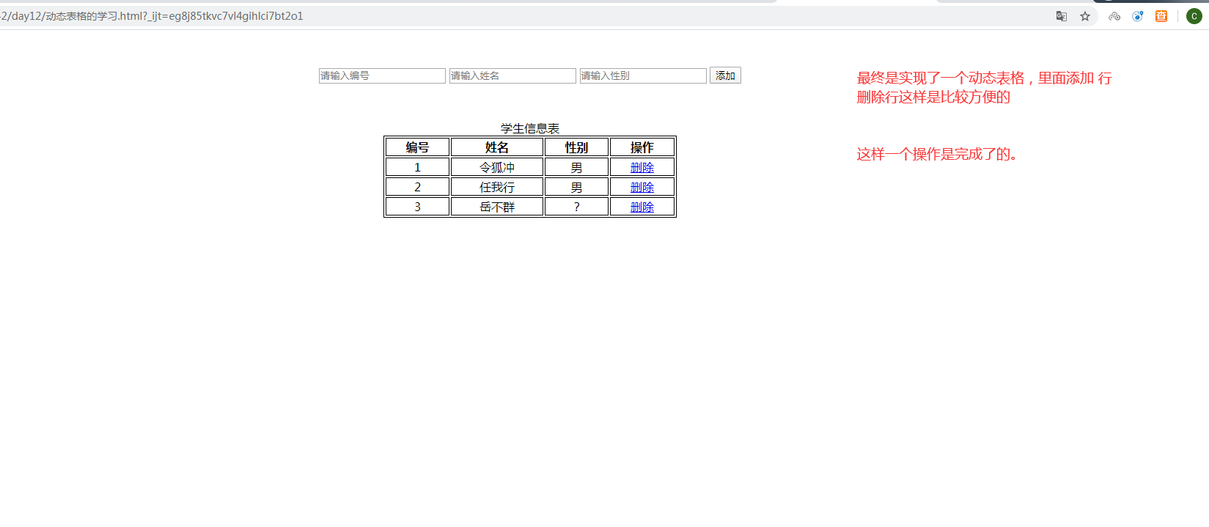Click the 添加 button

725,75
